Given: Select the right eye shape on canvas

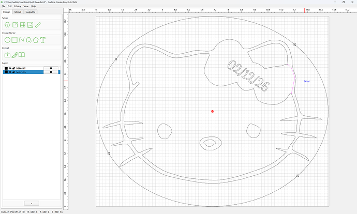Looking at the screenshot, I should pos(253,131).
